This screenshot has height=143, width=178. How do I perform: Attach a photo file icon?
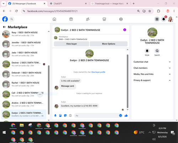(60, 115)
